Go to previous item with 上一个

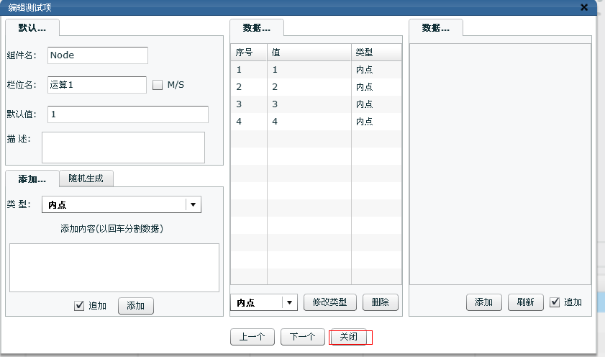253,337
